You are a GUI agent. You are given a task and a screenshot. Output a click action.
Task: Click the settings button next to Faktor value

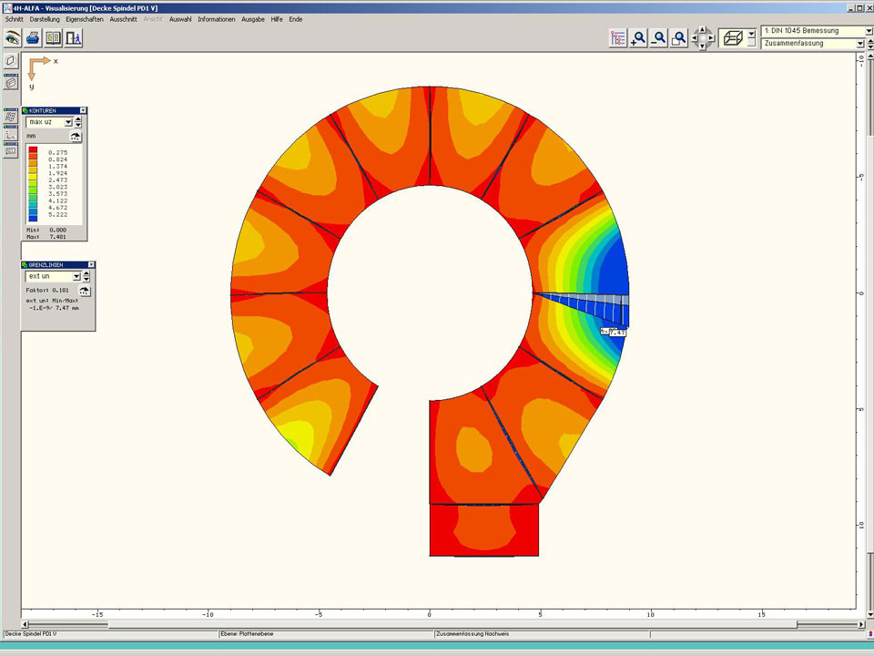[x=85, y=291]
